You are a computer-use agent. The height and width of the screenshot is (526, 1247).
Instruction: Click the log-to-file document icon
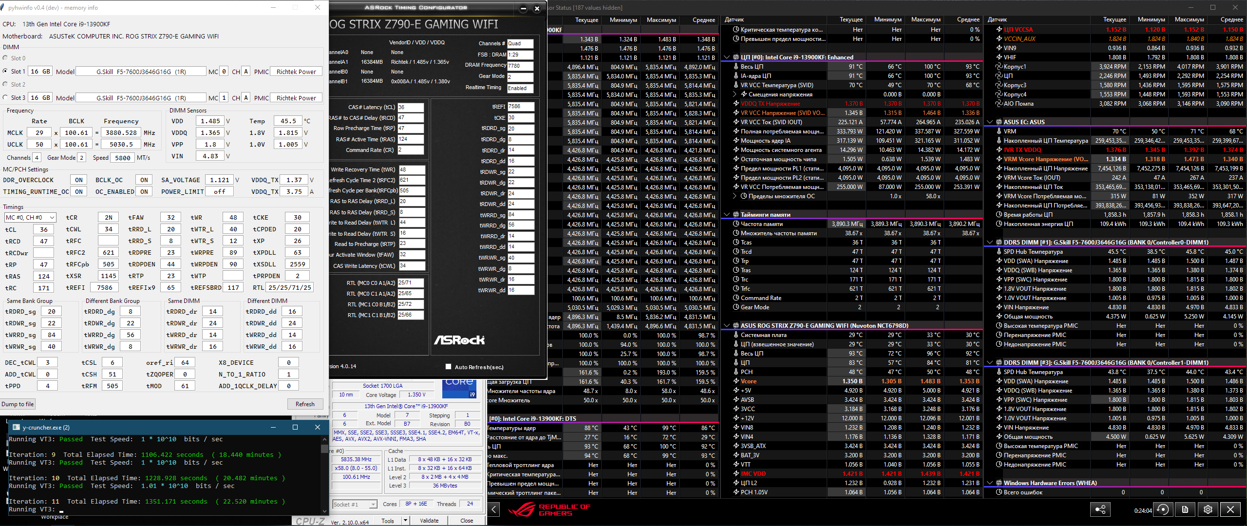click(1185, 509)
